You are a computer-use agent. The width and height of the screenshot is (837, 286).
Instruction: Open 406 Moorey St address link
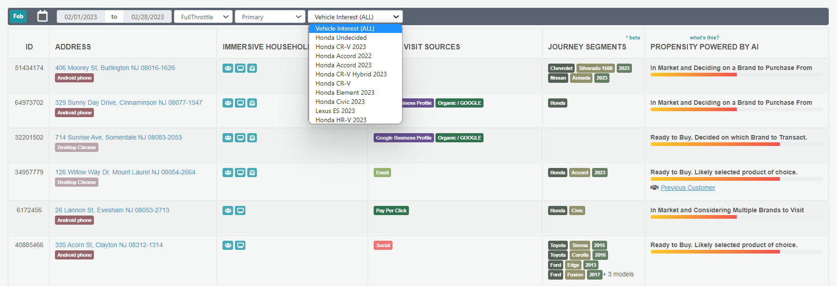pos(115,68)
